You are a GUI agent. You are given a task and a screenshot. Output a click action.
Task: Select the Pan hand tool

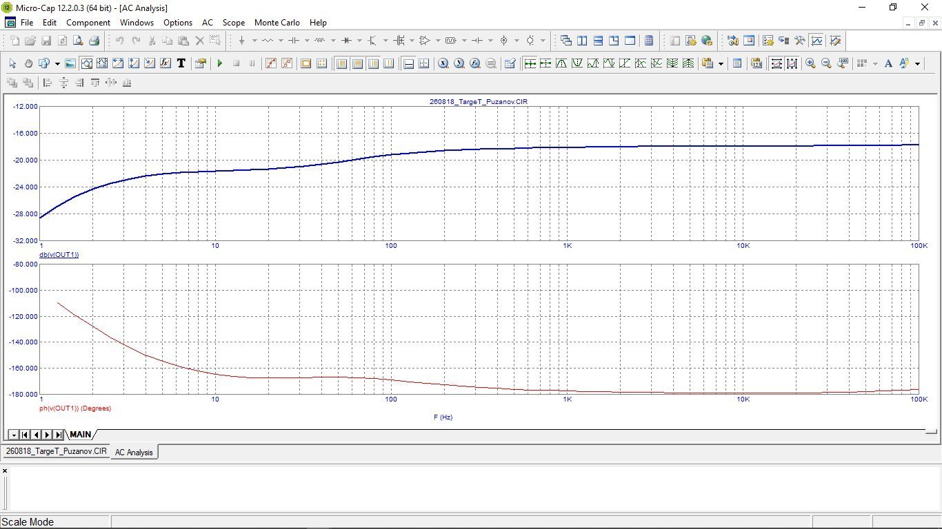tap(28, 63)
